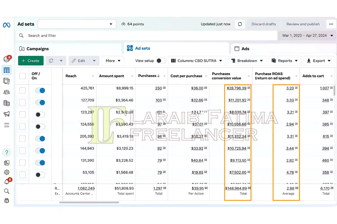Click the Search and filter field

pos(146,36)
